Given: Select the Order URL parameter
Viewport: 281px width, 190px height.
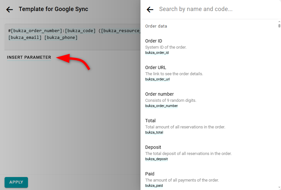Looking at the screenshot, I should coord(155,67).
